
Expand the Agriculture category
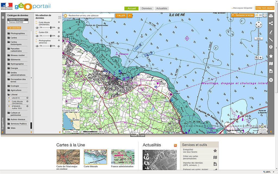click(x=17, y=90)
